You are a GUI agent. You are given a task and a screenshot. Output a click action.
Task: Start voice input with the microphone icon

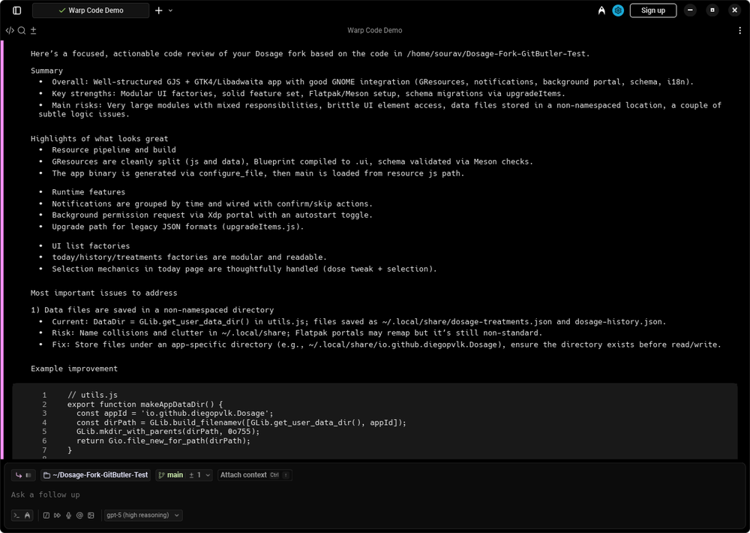click(68, 515)
